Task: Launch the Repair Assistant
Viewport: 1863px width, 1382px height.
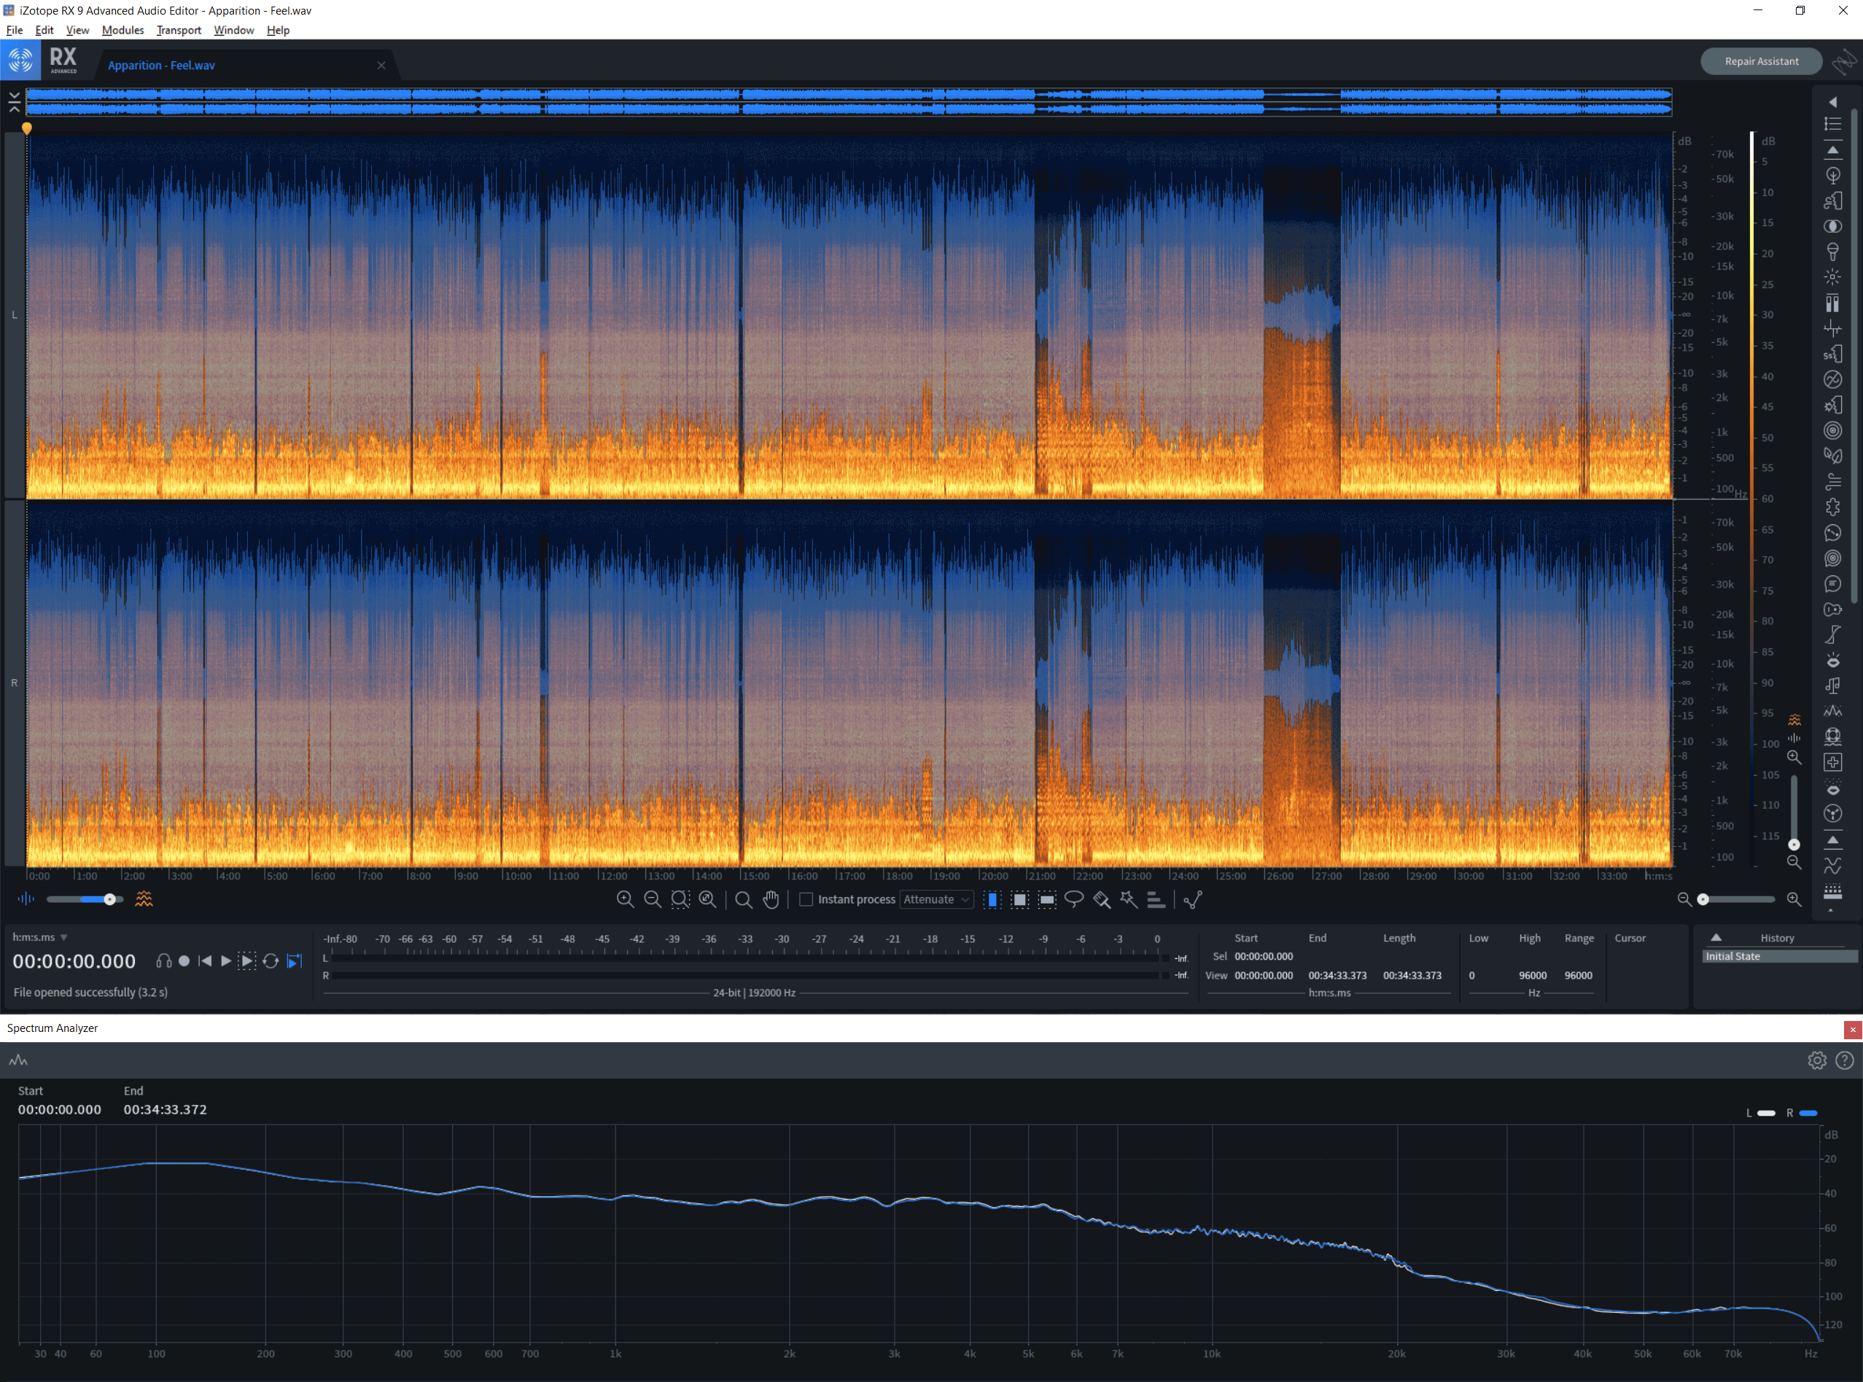Action: pos(1761,61)
